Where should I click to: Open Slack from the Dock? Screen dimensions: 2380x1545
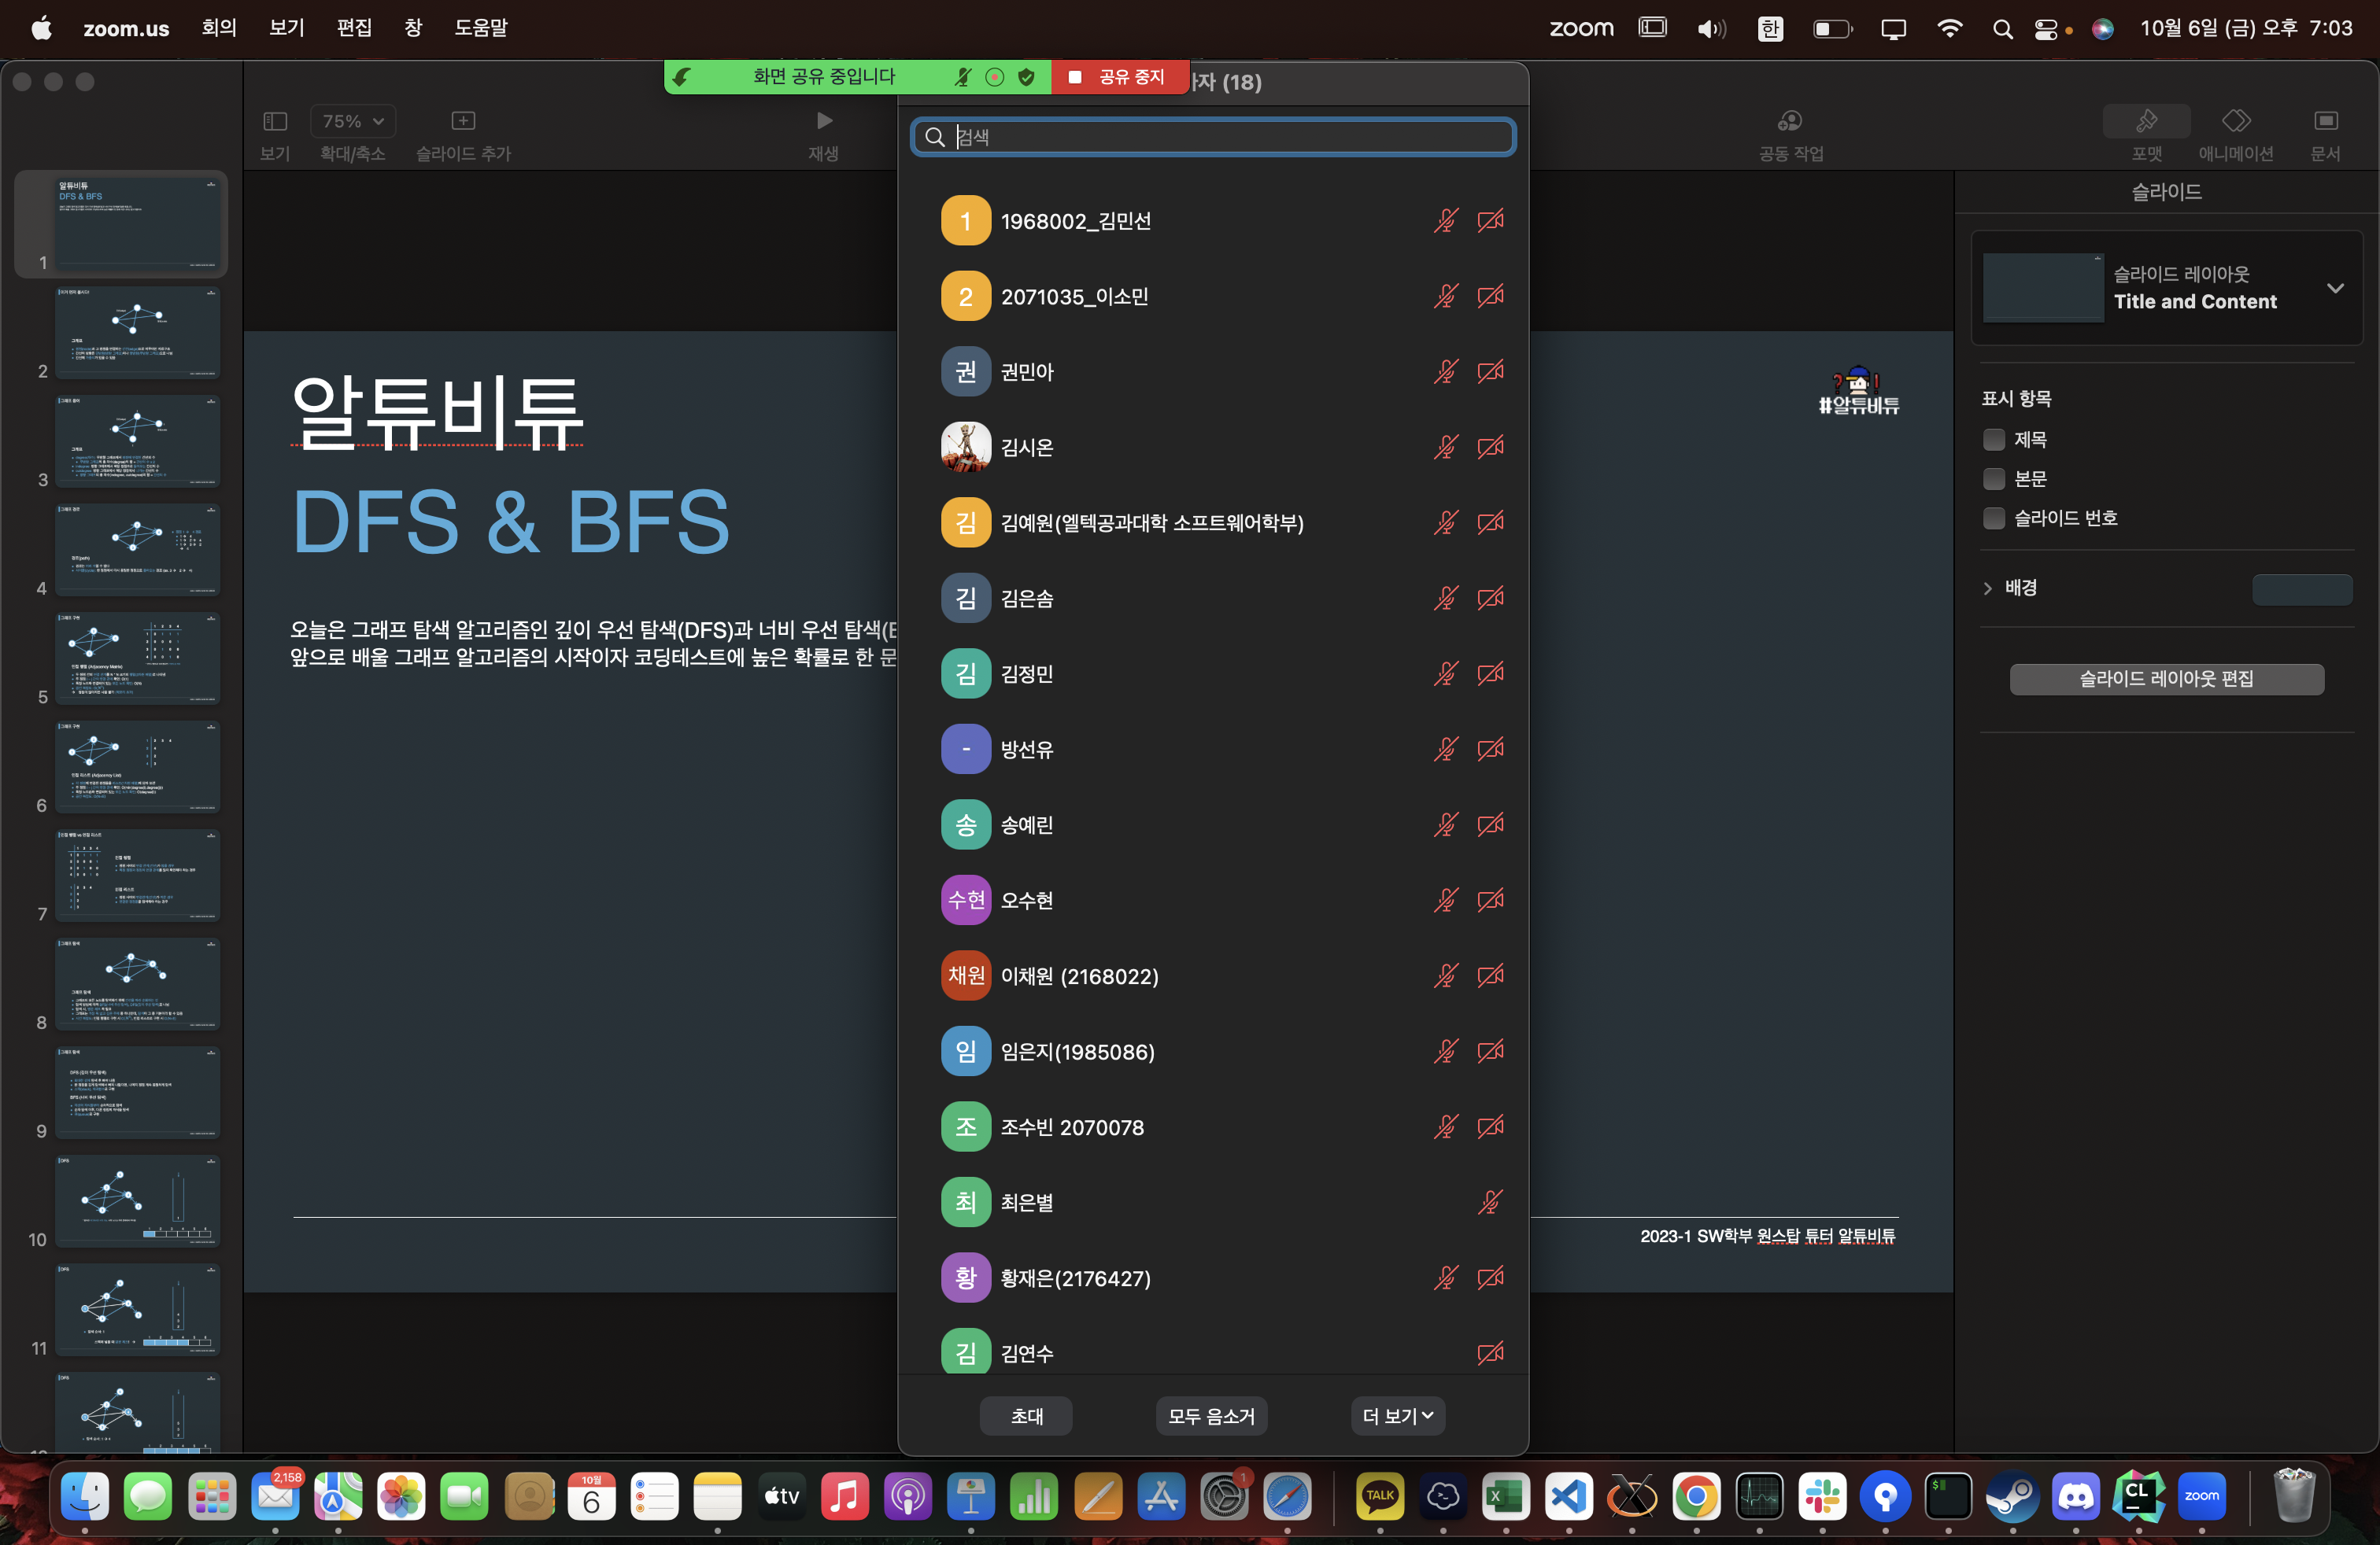click(1822, 1496)
